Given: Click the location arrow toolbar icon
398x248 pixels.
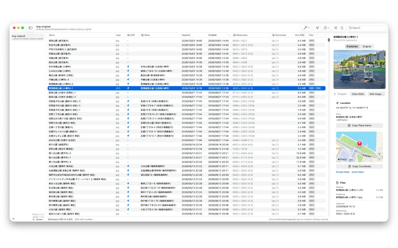Looking at the screenshot, I should (x=317, y=28).
